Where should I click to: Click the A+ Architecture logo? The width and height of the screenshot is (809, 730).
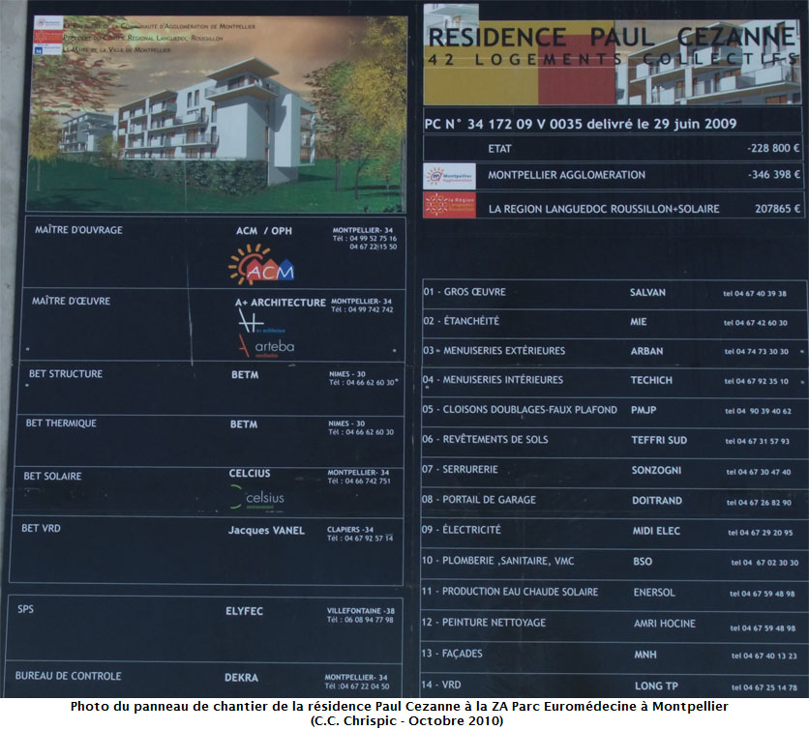(260, 322)
